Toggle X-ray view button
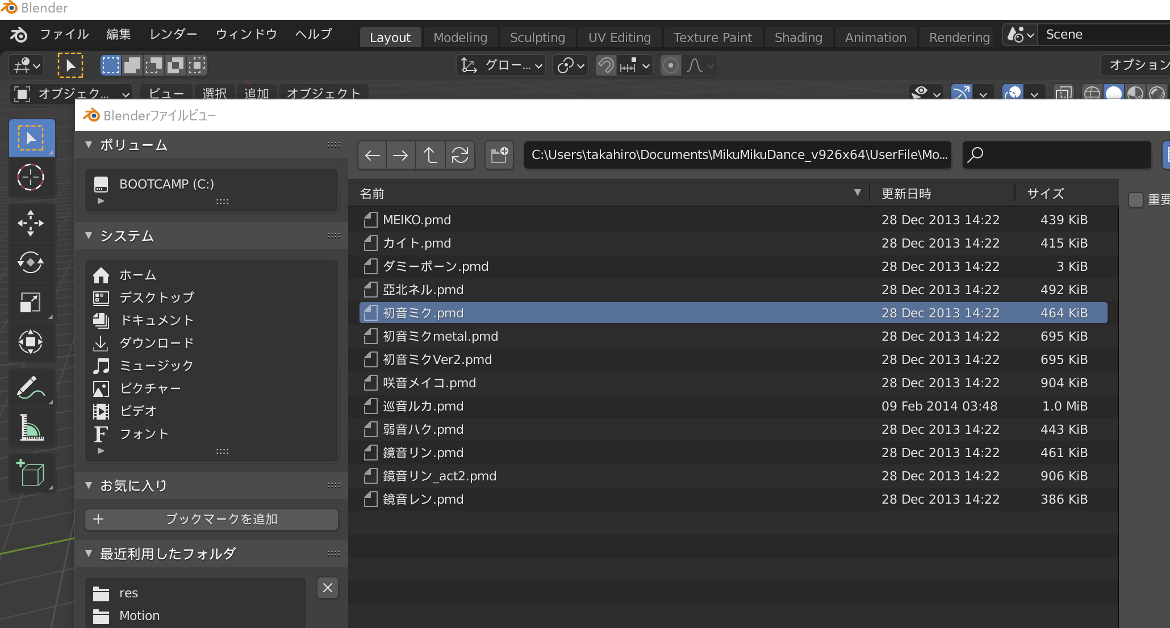 (1063, 93)
